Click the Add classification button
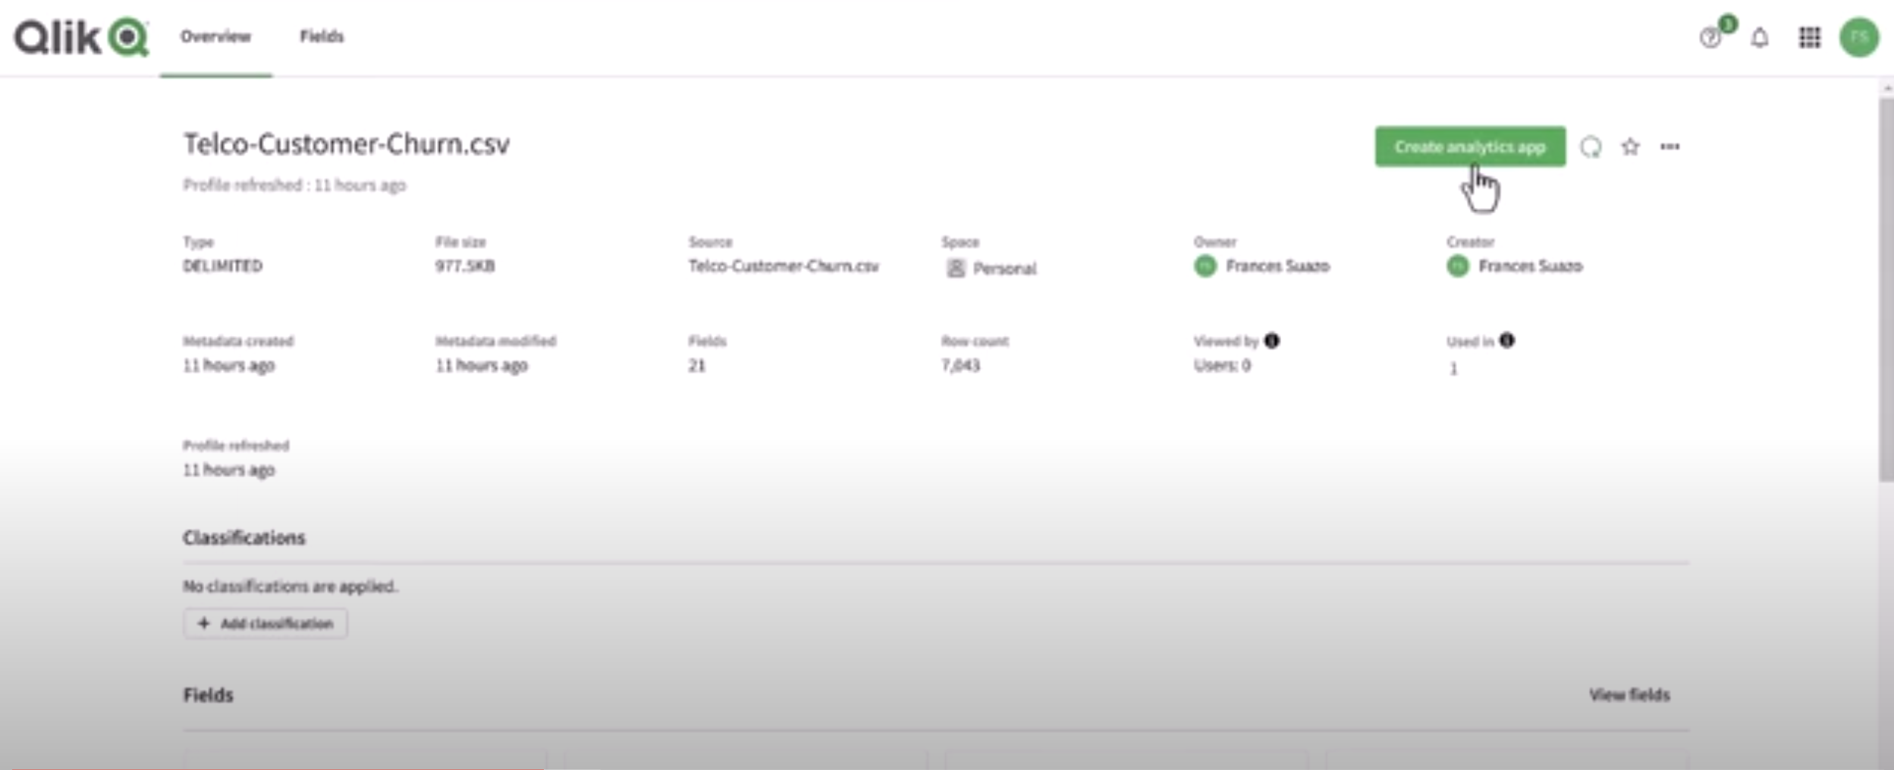Viewport: 1894px width, 770px height. pyautogui.click(x=265, y=624)
